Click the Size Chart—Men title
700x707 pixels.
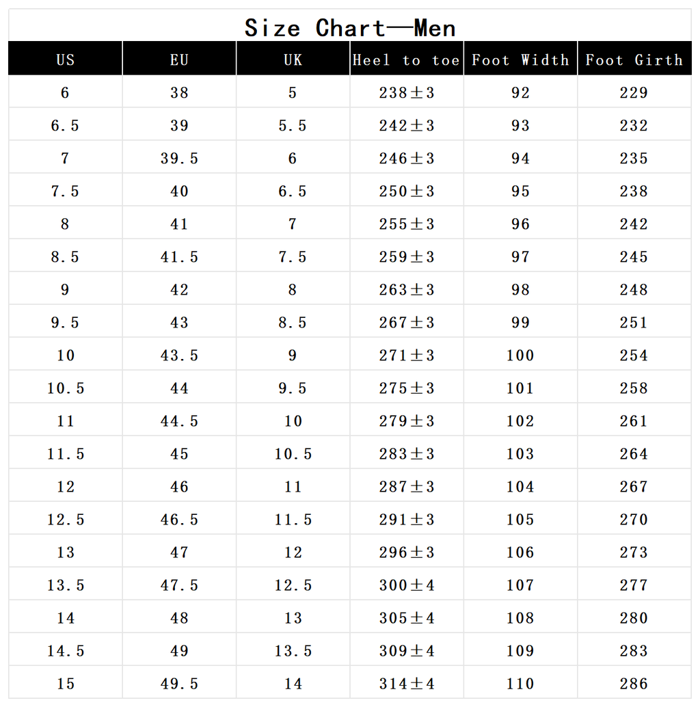pyautogui.click(x=350, y=28)
